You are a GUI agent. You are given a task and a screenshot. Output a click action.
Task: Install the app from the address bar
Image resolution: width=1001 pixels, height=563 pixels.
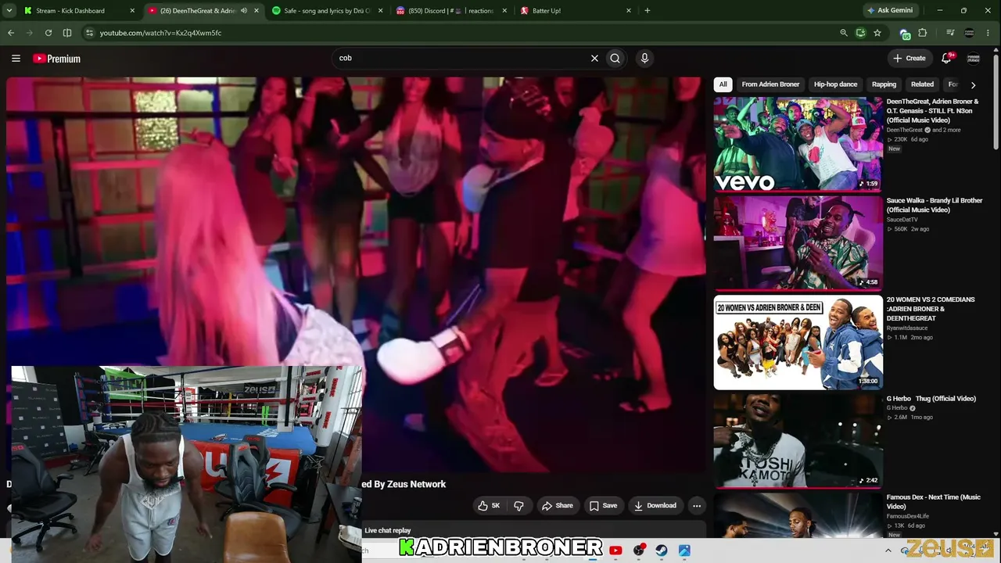click(860, 33)
